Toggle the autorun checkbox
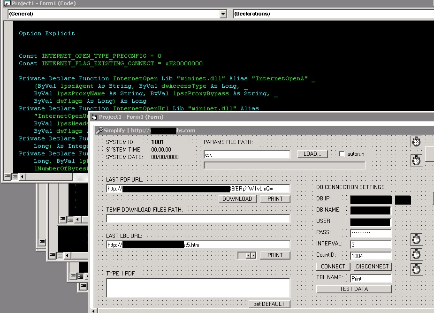 (x=342, y=154)
